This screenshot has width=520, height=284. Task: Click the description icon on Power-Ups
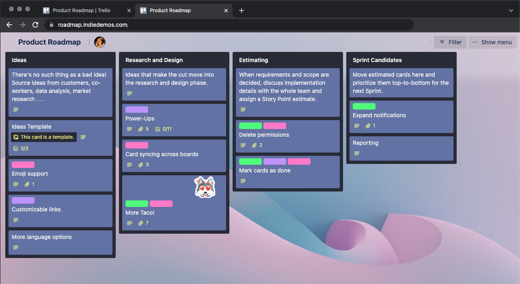click(x=129, y=129)
